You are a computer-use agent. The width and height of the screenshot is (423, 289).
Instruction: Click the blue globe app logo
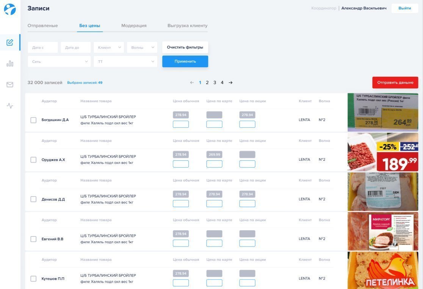[10, 9]
